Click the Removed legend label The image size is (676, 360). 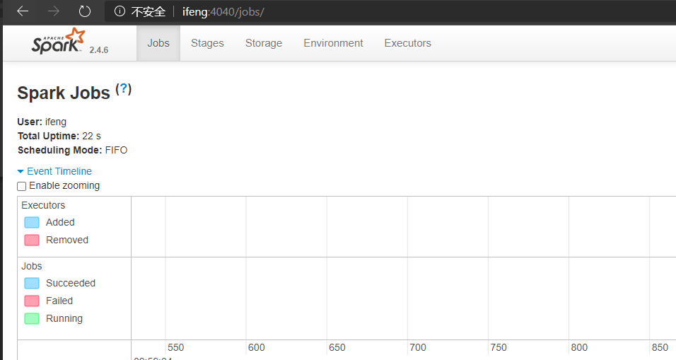(67, 240)
